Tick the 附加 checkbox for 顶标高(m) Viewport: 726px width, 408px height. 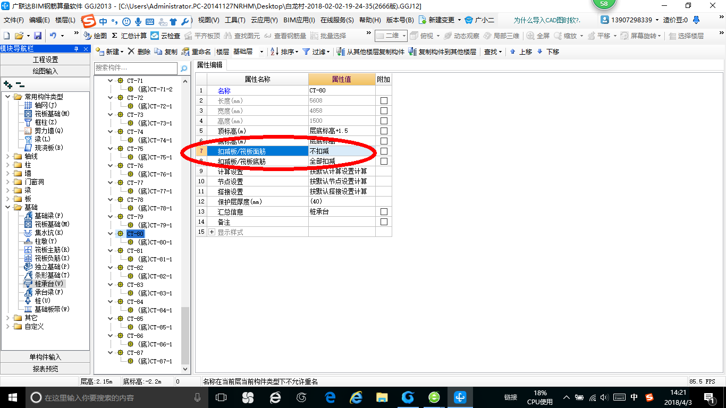(x=384, y=131)
